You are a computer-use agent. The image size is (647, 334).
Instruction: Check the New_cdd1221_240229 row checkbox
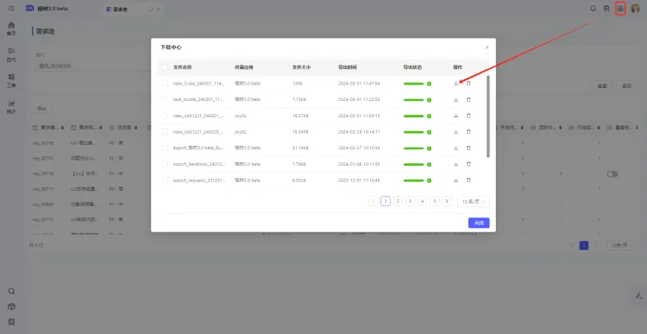(165, 132)
